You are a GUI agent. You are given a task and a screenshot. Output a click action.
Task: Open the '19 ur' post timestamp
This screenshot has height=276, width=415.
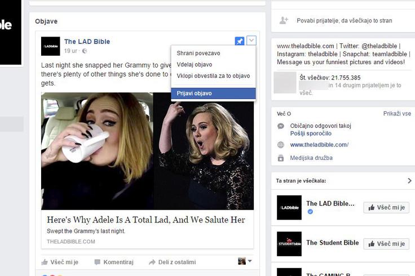click(70, 51)
